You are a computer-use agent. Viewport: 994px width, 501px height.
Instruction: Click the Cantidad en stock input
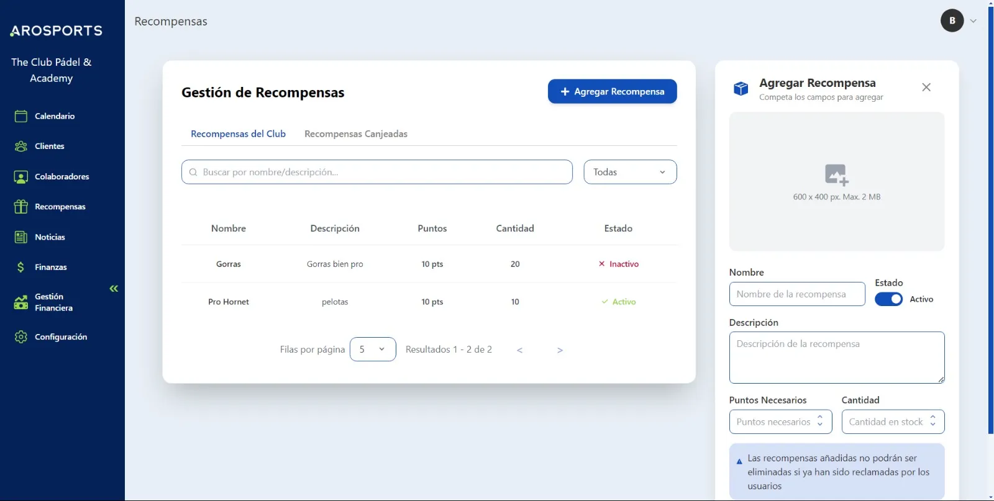click(893, 422)
